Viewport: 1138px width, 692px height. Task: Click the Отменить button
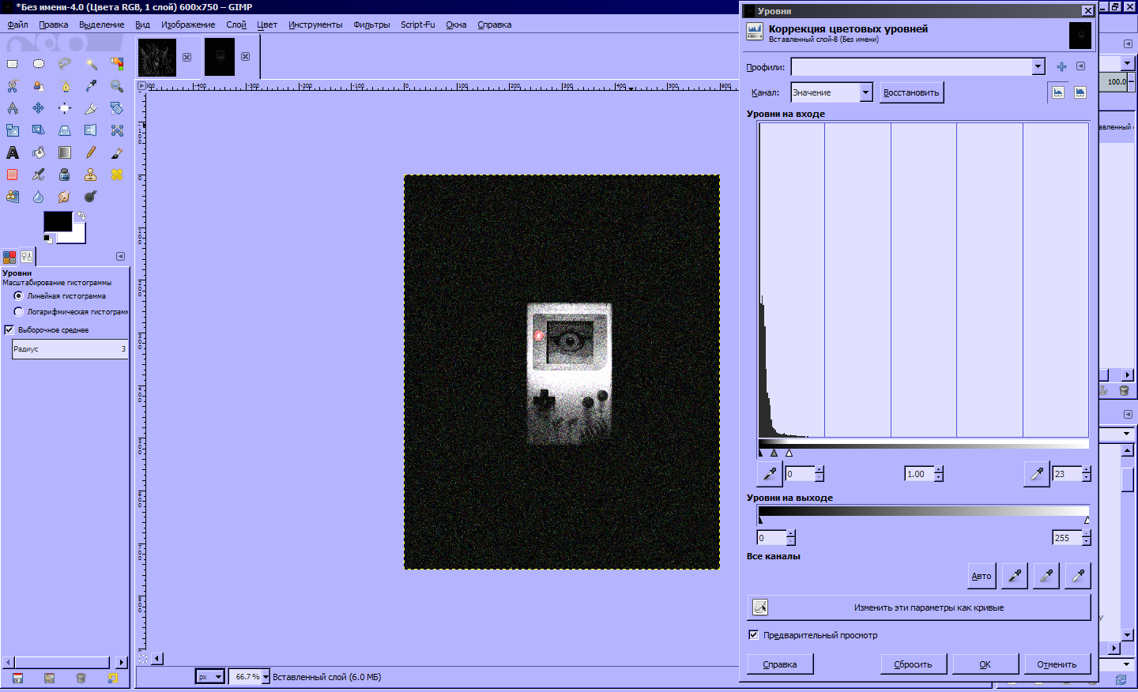pyautogui.click(x=1057, y=664)
